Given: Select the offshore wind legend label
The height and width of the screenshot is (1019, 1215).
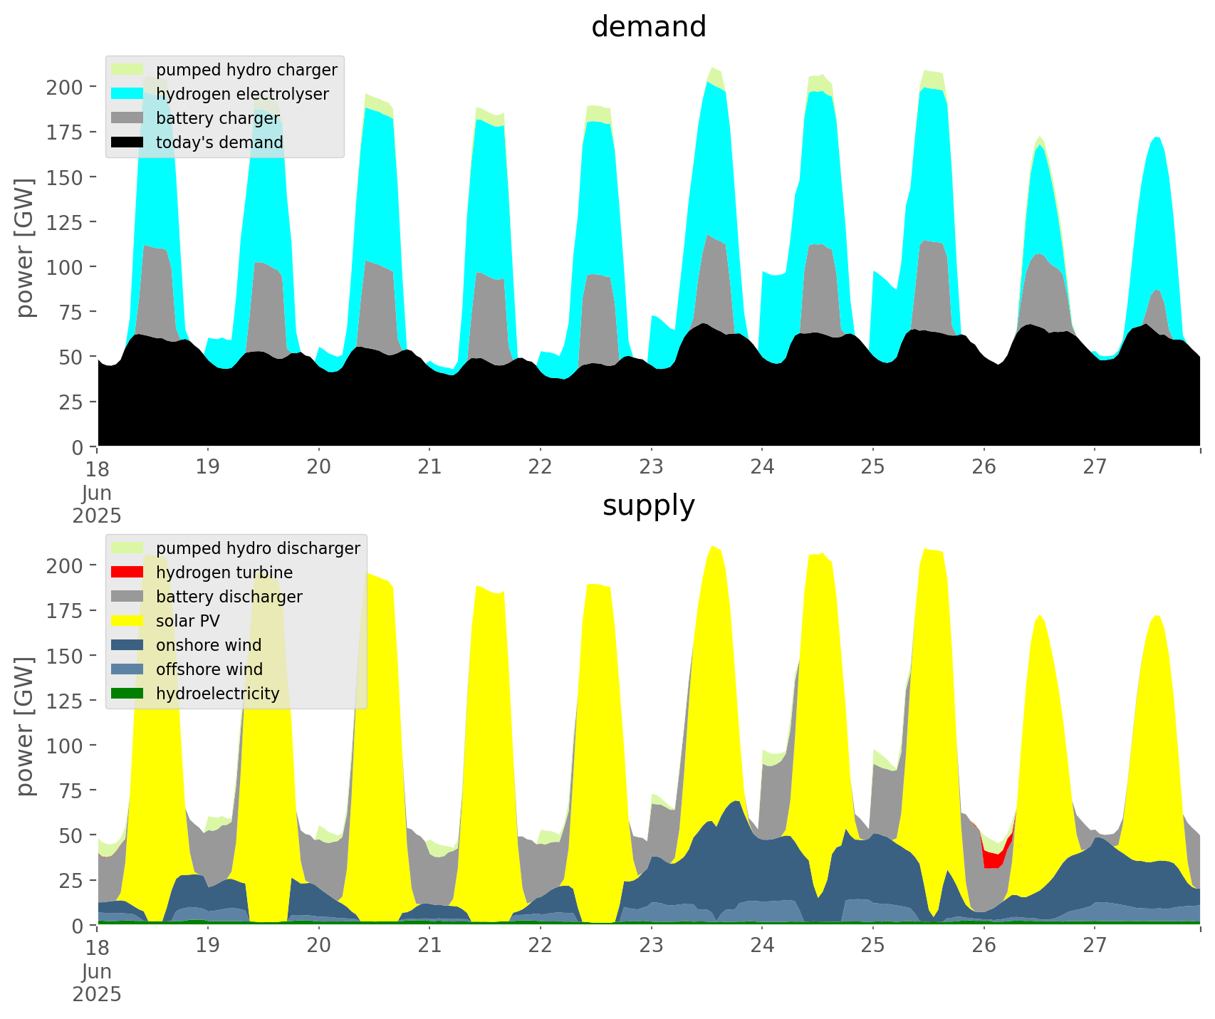Looking at the screenshot, I should point(209,669).
